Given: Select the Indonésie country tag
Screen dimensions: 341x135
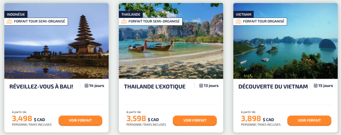Looking at the screenshot, I should pos(16,14).
